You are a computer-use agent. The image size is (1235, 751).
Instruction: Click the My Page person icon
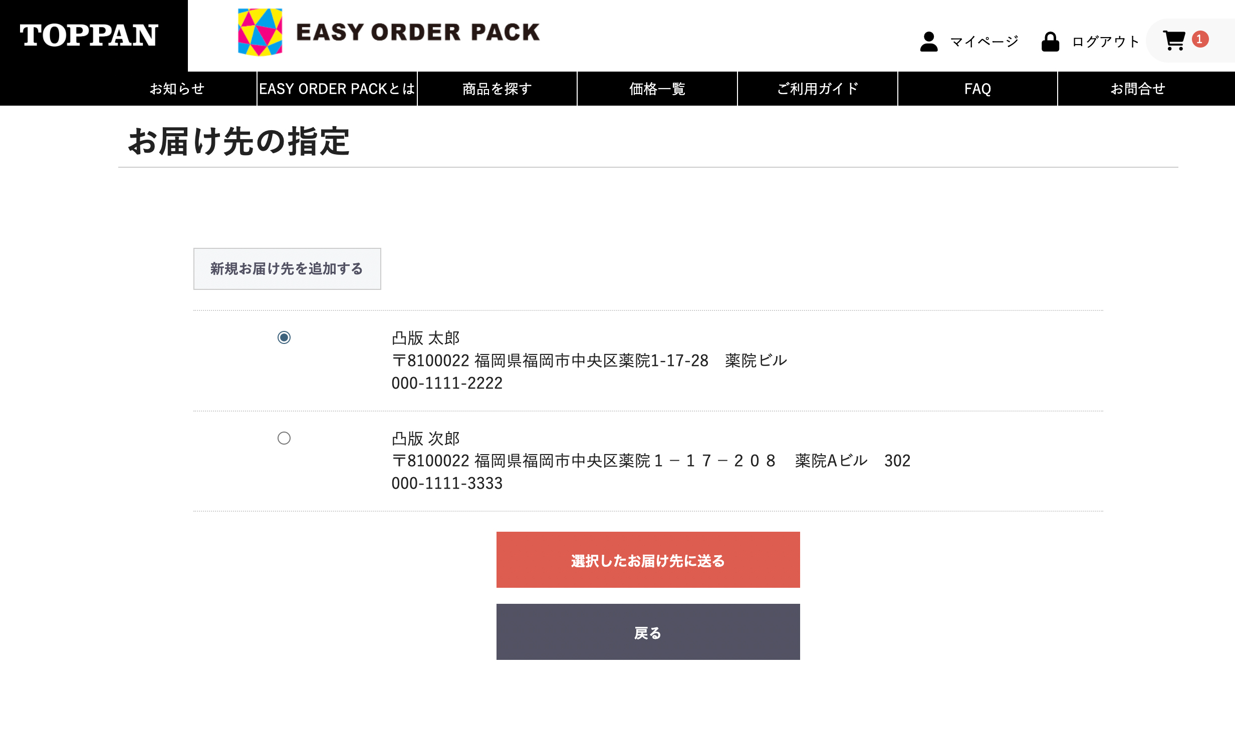tap(929, 42)
